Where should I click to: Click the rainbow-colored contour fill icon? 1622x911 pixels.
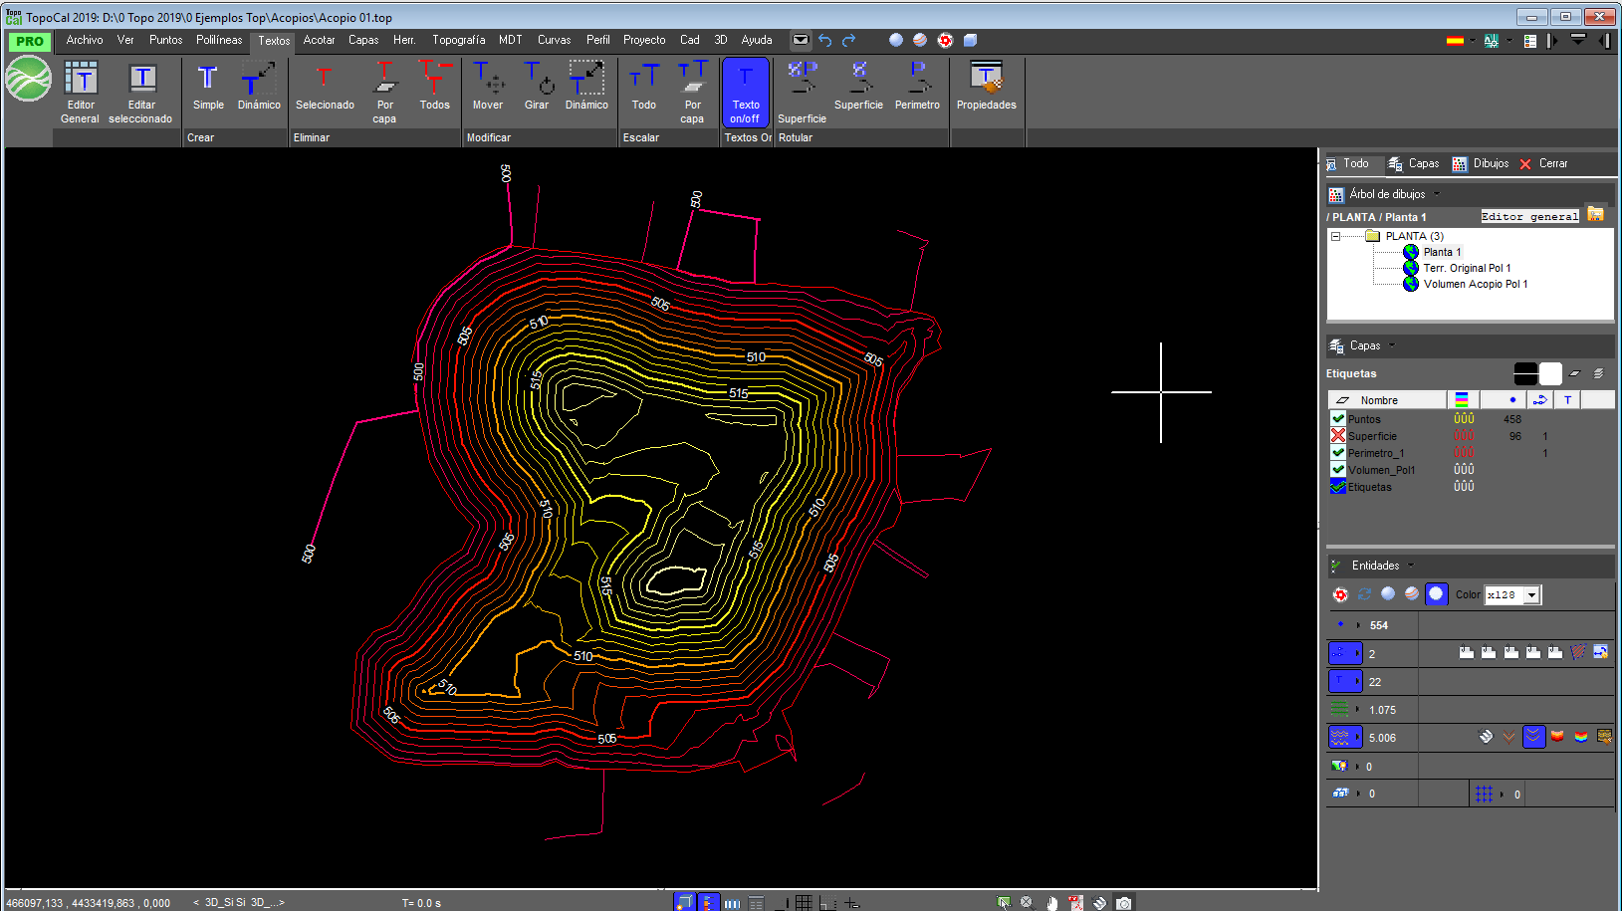[1580, 737]
